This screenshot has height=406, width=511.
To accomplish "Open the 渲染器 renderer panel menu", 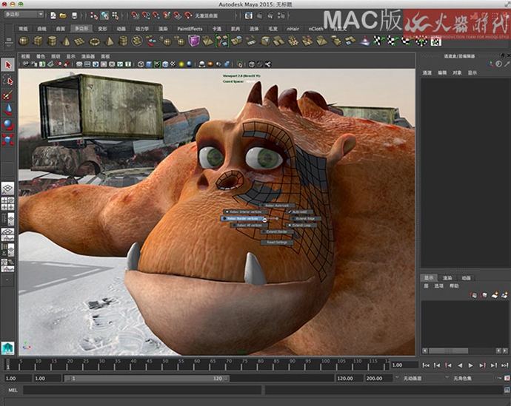I will coord(87,56).
